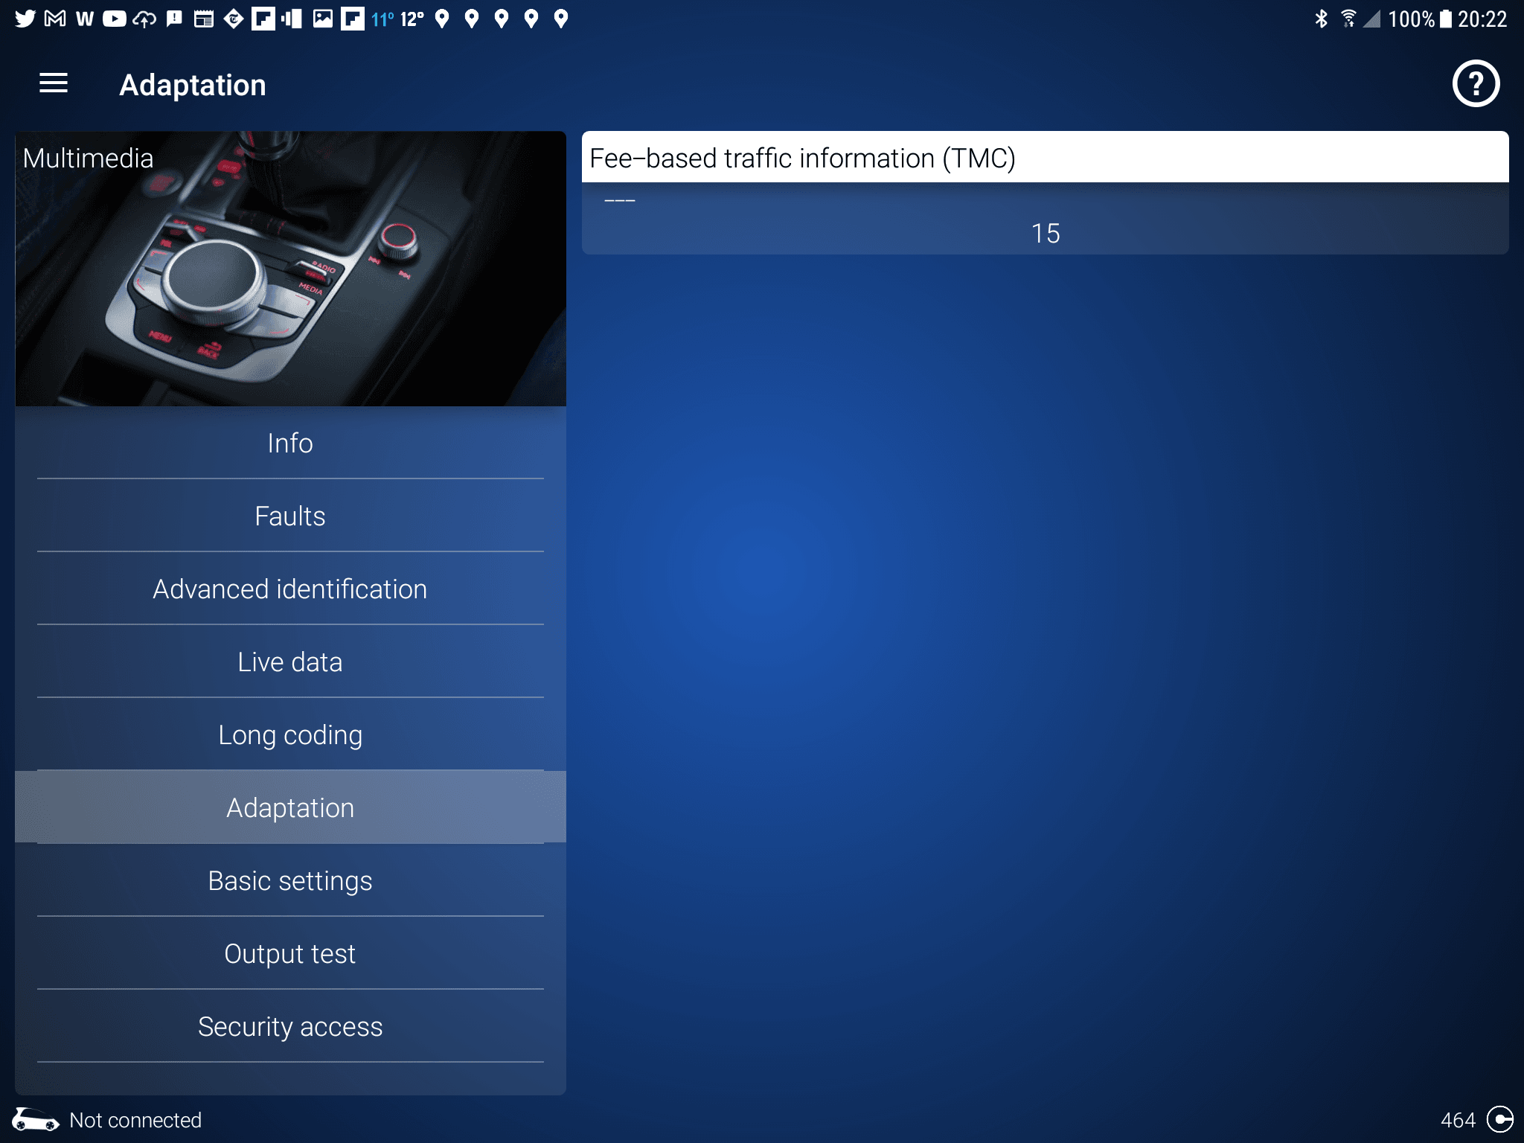
Task: Open Security access
Action: [290, 1027]
